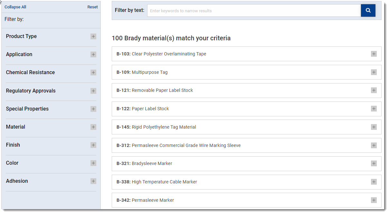Select Finish filter heading
This screenshot has height=214, width=389.
tap(13, 145)
